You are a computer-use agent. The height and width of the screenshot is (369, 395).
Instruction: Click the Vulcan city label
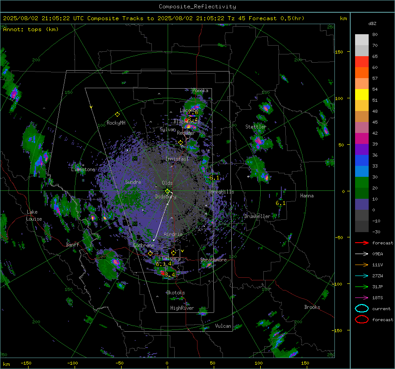click(x=223, y=326)
